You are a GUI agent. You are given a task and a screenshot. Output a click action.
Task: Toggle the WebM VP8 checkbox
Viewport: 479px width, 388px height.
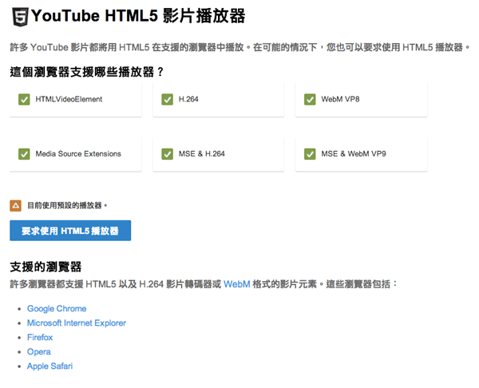[x=311, y=100]
